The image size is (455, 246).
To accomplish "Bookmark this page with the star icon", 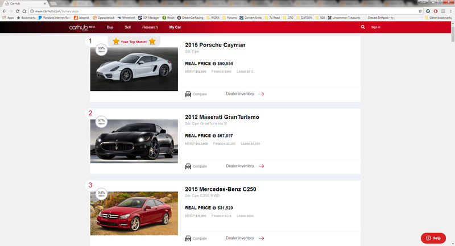I will tap(420, 11).
